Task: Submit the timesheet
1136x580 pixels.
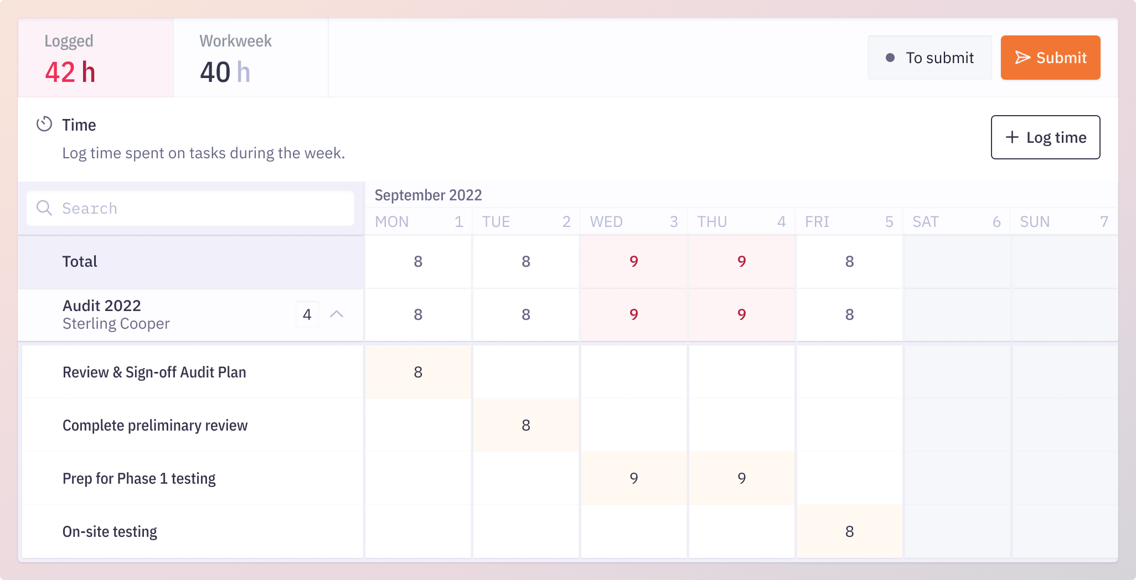Action: point(1050,58)
